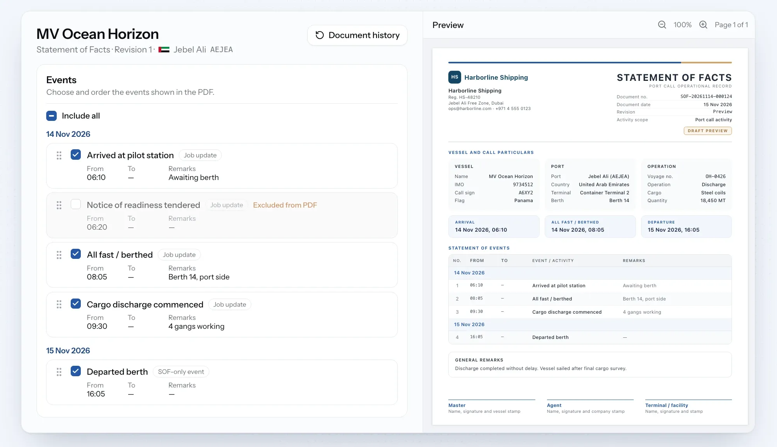This screenshot has width=777, height=447.
Task: Click the 06:10 From time in events list
Action: [96, 178]
